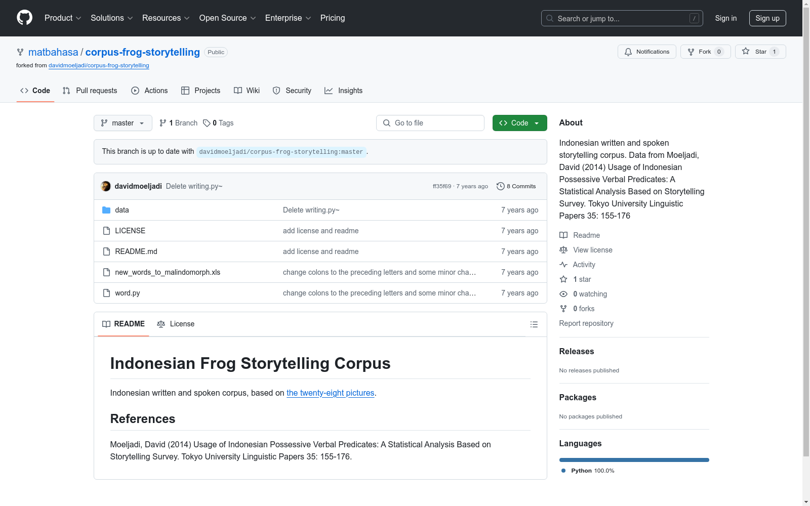Click the eye icon beside 0 watching
Viewport: 810px width, 506px height.
pos(563,294)
